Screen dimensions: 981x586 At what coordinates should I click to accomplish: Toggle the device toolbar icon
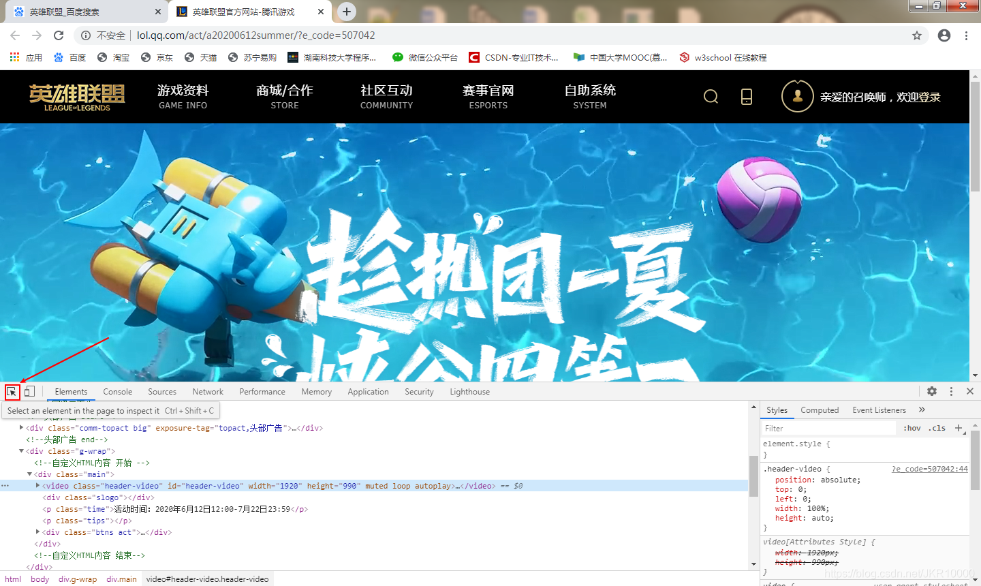click(29, 392)
